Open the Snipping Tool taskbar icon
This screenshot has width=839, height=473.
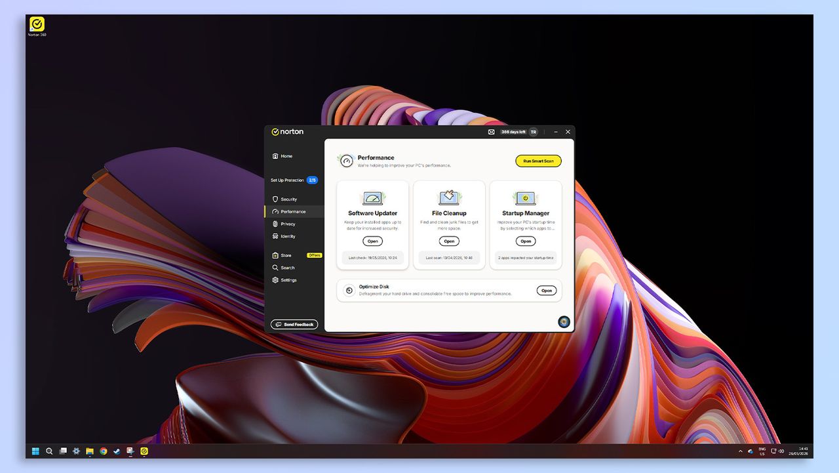pyautogui.click(x=130, y=451)
